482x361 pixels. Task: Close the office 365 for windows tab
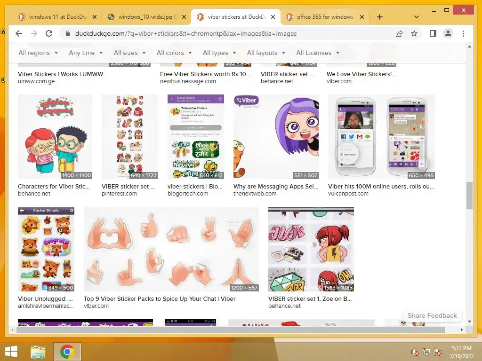(x=362, y=17)
